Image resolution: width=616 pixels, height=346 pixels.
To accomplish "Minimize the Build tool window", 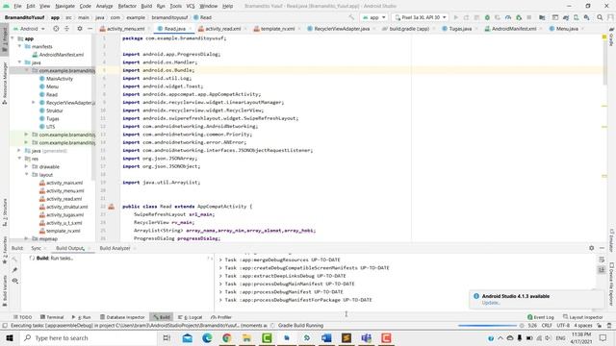I will click(x=602, y=248).
